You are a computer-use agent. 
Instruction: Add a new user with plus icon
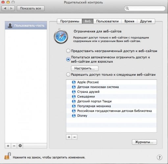8,146
